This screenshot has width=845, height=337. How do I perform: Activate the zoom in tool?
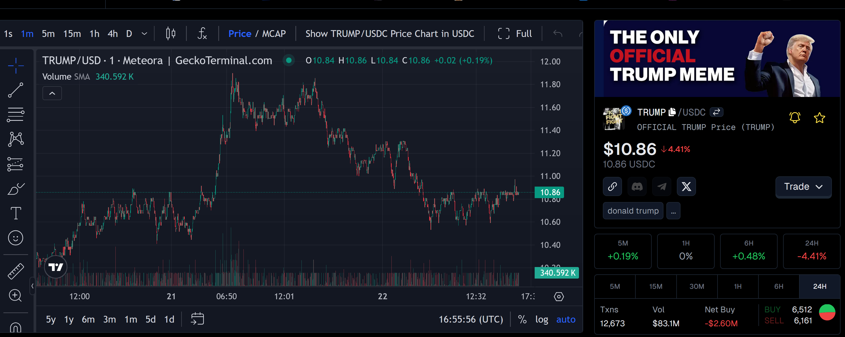(16, 296)
